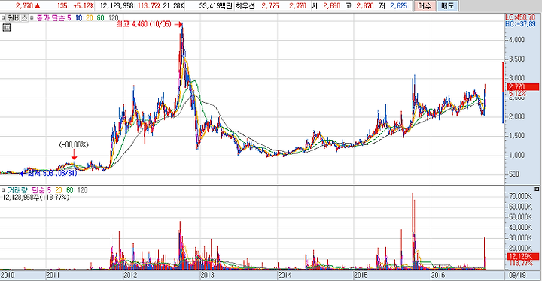Click the 매수 buy button

point(425,5)
